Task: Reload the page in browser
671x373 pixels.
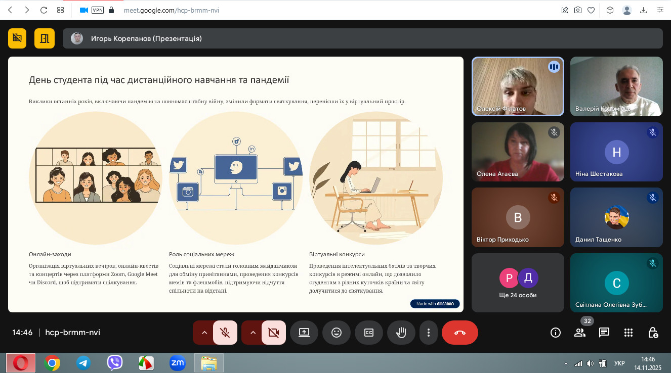Action: coord(44,10)
